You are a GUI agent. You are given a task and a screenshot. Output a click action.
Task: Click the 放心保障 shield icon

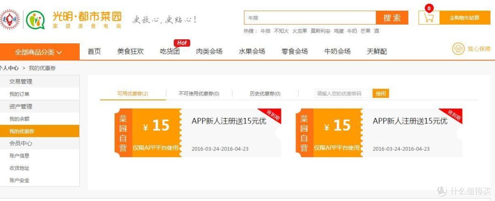pos(458,49)
